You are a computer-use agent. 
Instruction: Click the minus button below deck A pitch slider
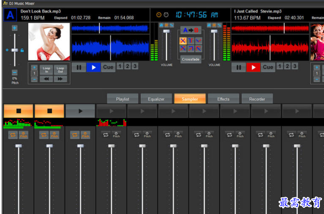coord(15,72)
